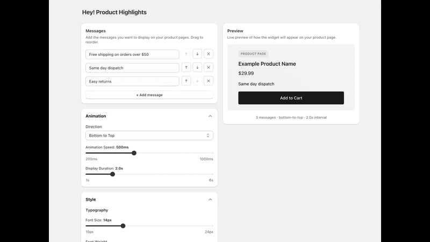Click the 'Hey! Product Highlights' page title
The image size is (430, 242).
[x=114, y=12]
